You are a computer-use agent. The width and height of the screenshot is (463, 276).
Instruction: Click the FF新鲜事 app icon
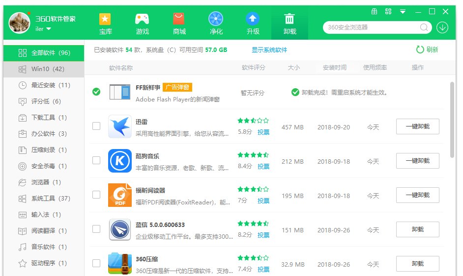[119, 92]
